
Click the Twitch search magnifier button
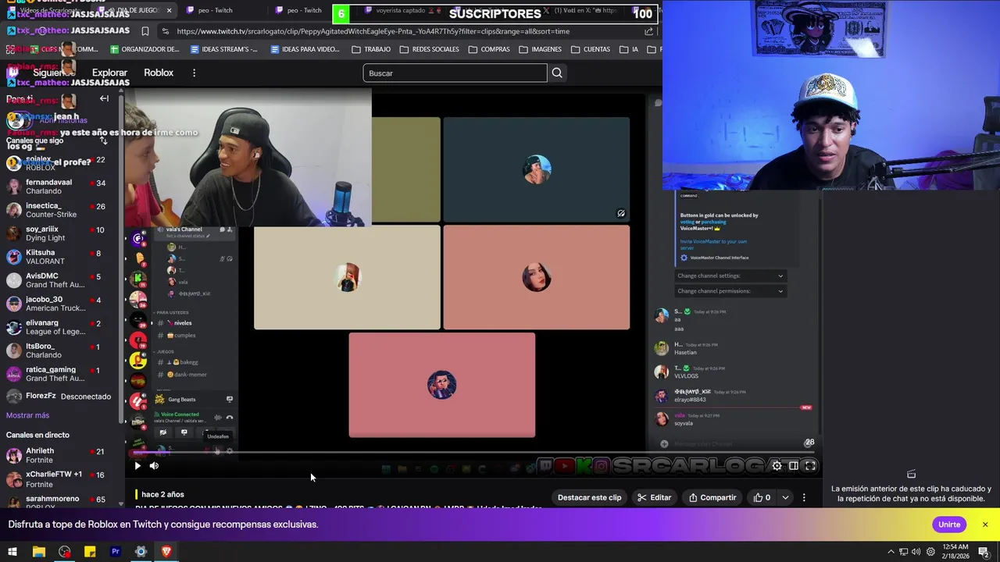(557, 73)
